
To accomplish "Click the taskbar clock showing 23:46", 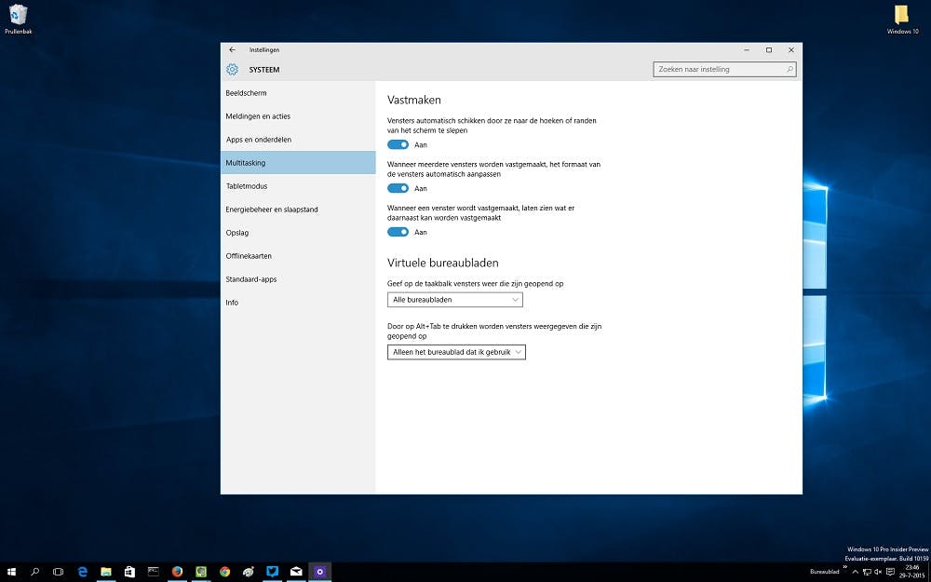I will tap(911, 572).
